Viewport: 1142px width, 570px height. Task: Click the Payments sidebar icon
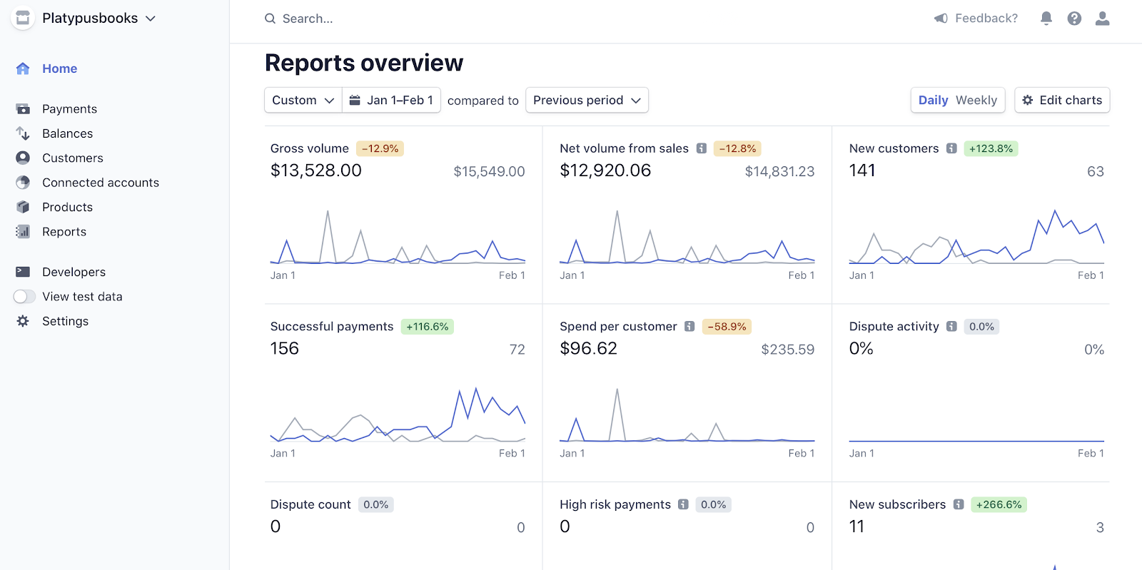pos(23,109)
